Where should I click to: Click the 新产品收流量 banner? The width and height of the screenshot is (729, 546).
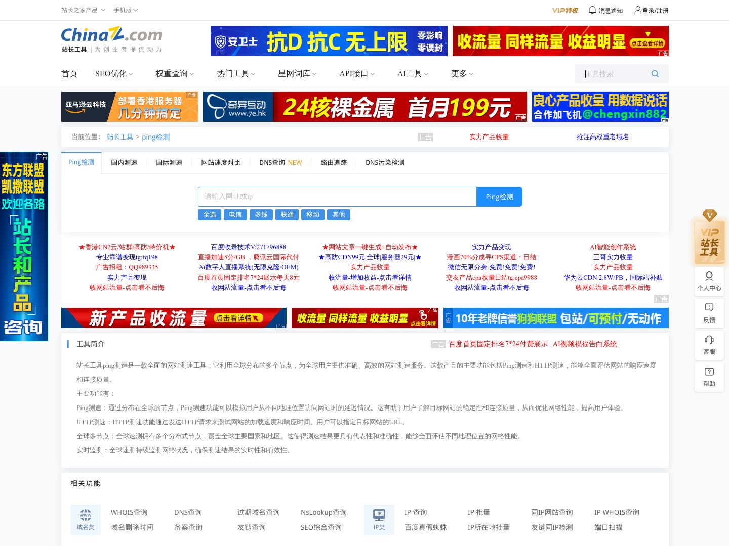click(174, 318)
